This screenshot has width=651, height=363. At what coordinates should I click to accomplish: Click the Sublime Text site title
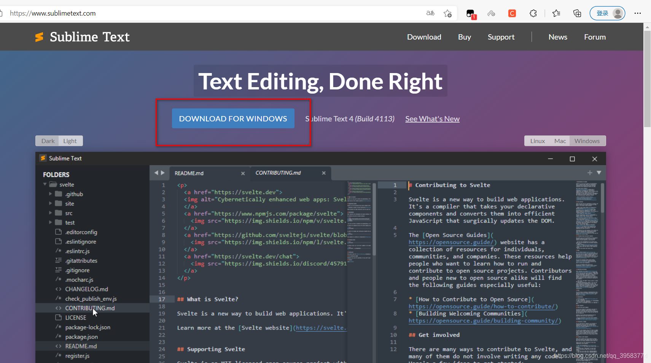point(90,37)
